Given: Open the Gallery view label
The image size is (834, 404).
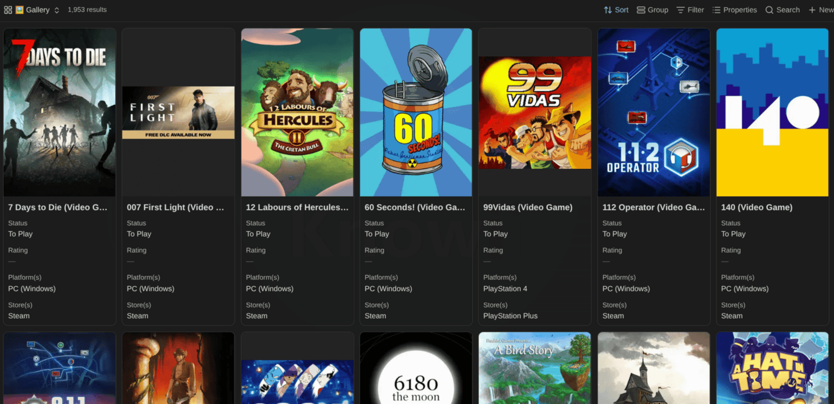Looking at the screenshot, I should 38,10.
